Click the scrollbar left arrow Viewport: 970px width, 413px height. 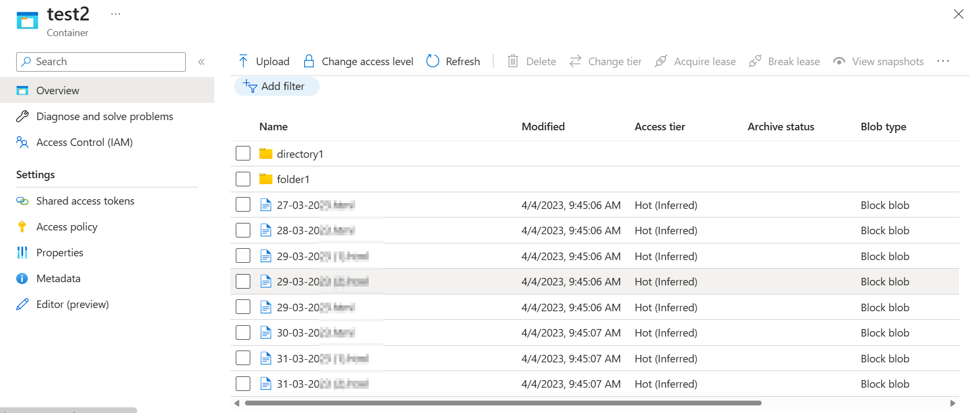click(x=237, y=403)
